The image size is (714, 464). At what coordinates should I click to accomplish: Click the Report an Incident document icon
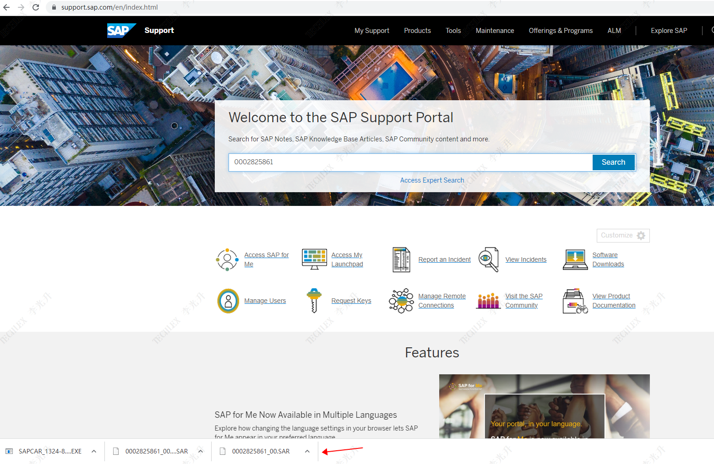point(401,259)
